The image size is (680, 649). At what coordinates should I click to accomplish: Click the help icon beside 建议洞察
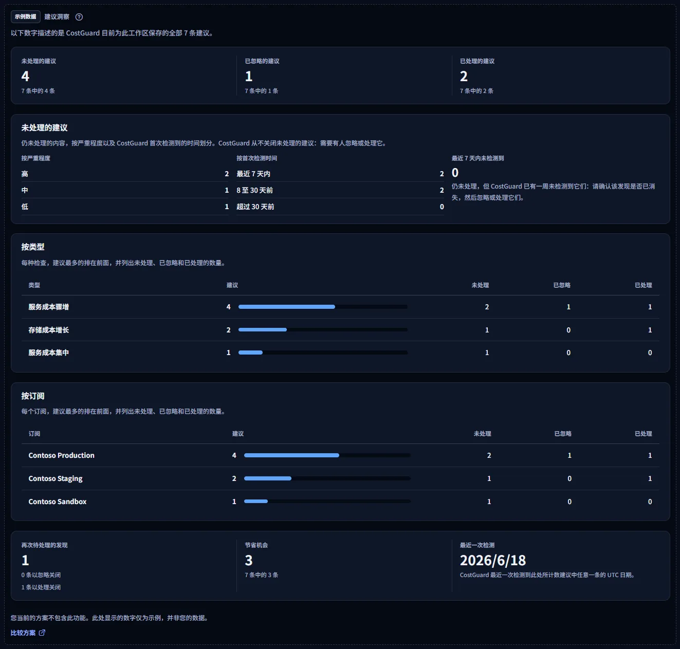pos(79,17)
